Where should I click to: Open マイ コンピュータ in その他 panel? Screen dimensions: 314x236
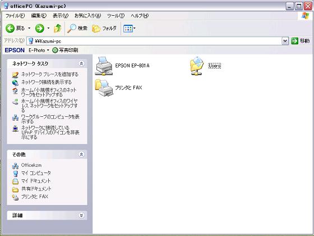tap(36, 173)
